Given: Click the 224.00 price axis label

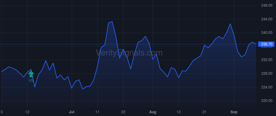Looking at the screenshot, I should (x=266, y=87).
